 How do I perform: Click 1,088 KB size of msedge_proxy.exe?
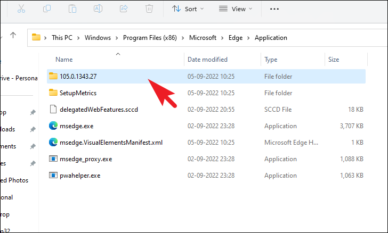351,159
